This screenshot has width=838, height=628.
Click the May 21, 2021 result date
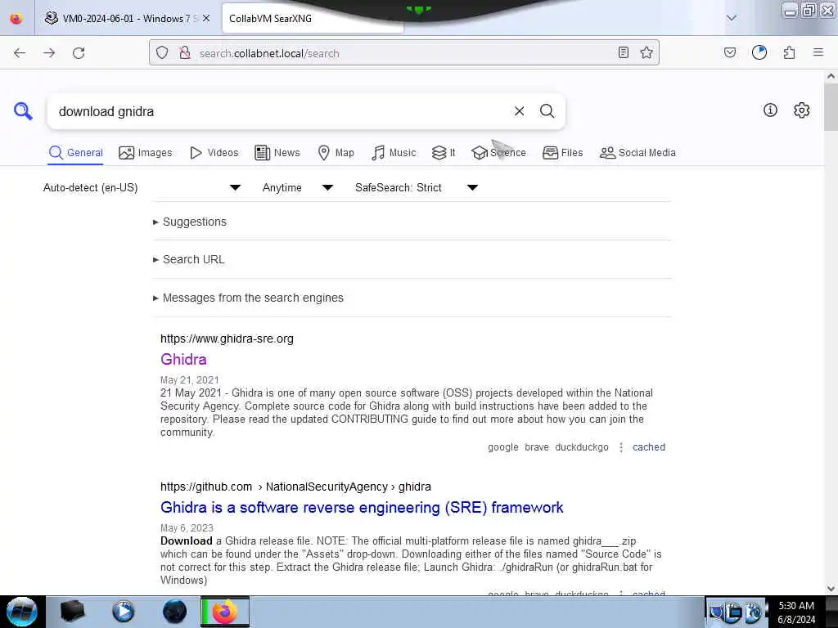click(x=190, y=379)
